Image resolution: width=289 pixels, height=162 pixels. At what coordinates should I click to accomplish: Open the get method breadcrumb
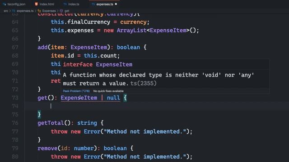click(67, 11)
